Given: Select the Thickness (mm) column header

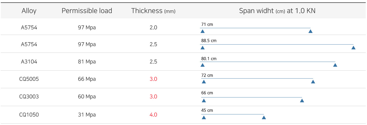Looking at the screenshot, I should (x=153, y=11).
